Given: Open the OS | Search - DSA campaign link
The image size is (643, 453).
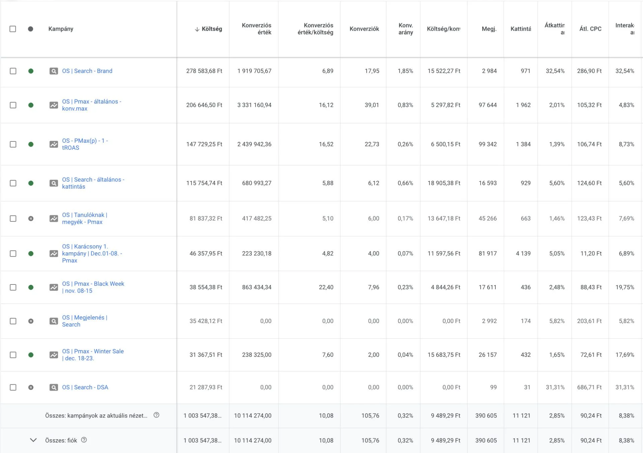Looking at the screenshot, I should 85,387.
